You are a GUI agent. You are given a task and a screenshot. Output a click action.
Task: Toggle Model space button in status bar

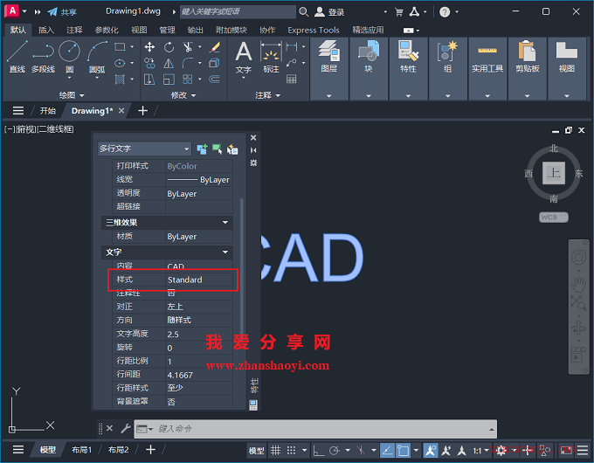(257, 451)
